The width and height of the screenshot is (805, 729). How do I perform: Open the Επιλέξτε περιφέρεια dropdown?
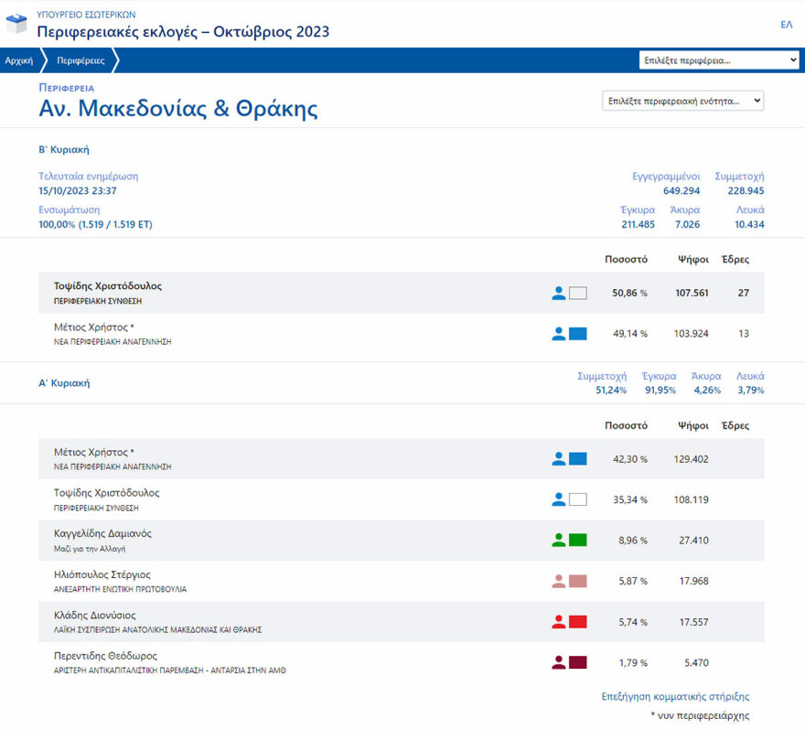point(719,60)
